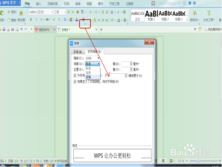Toggle the align to document grid checkbox
This screenshot has height=167, width=222.
(75, 82)
